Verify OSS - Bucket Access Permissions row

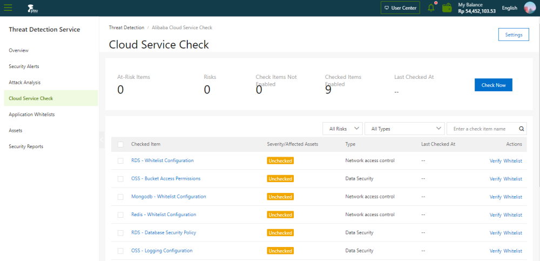pos(495,179)
